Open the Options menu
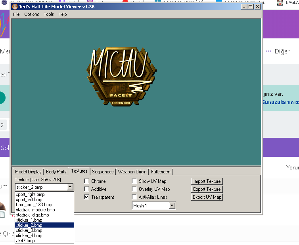The width and height of the screenshot is (299, 245). tap(32, 14)
